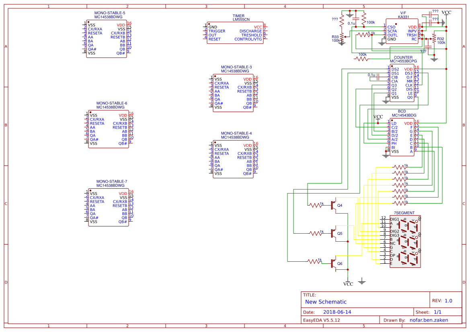Select transistor Q6 symbol
Viewport: 470px width, 332px height.
pos(333,263)
